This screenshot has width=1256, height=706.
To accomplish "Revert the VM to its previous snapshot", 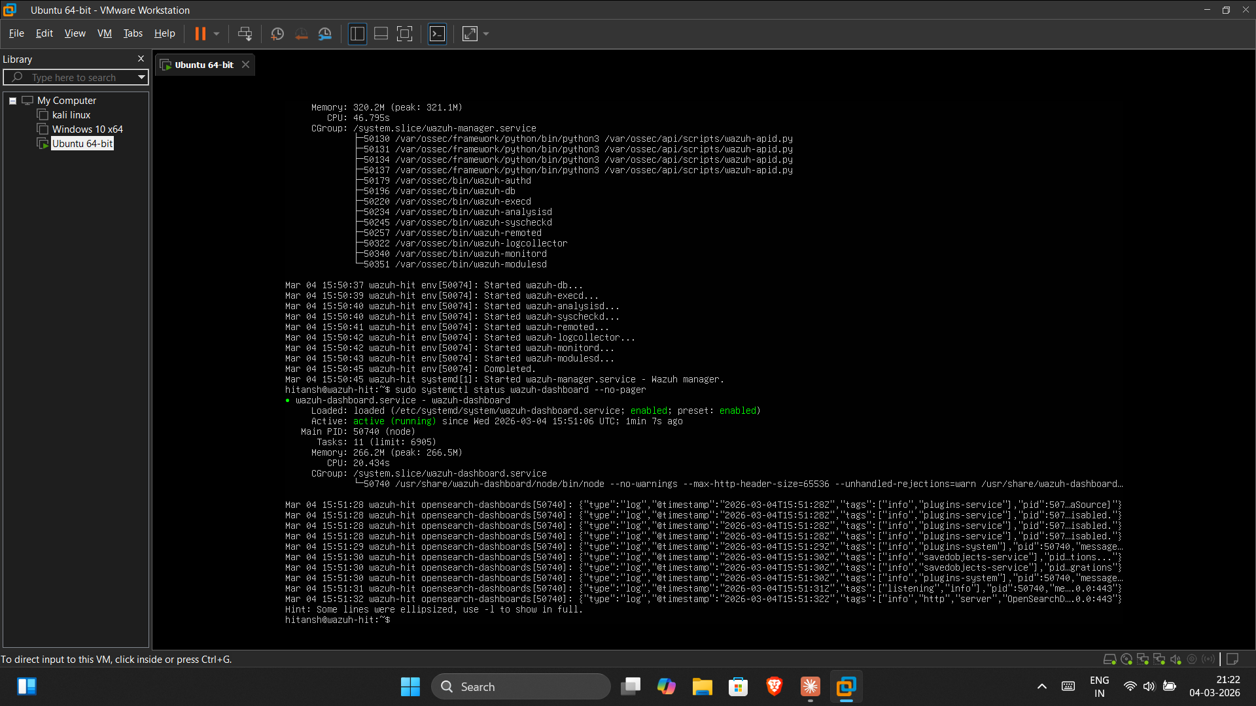I will pyautogui.click(x=301, y=34).
